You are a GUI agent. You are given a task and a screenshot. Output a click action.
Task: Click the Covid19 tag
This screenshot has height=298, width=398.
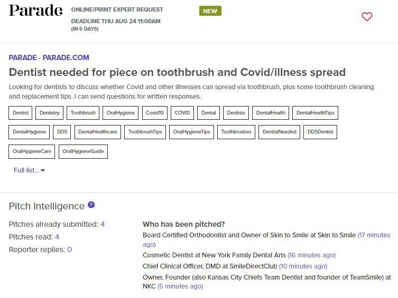pyautogui.click(x=156, y=113)
